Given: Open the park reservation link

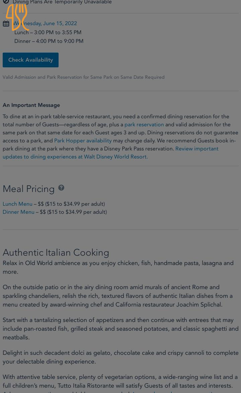Looking at the screenshot, I should click(144, 125).
